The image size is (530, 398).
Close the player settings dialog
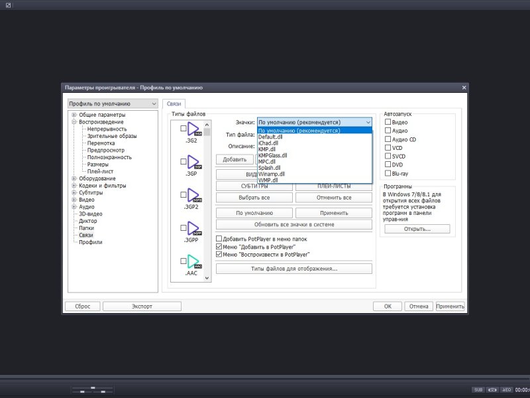464,88
